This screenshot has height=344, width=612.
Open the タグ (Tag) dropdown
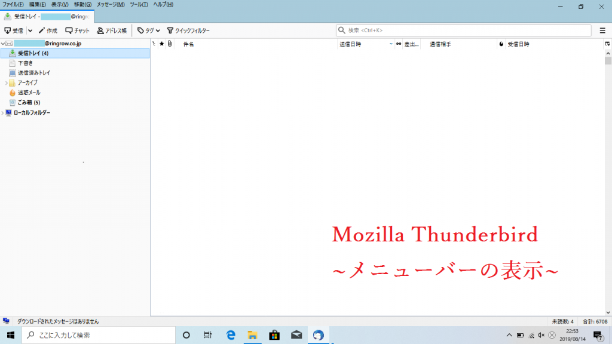148,30
